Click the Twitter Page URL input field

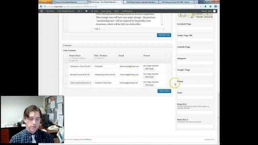pos(195,40)
